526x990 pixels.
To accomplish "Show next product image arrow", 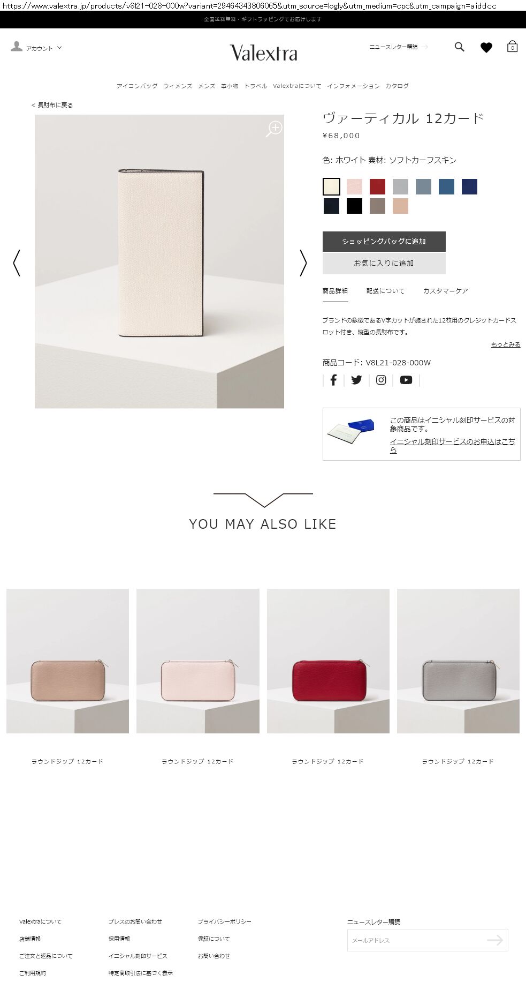I will click(x=303, y=263).
